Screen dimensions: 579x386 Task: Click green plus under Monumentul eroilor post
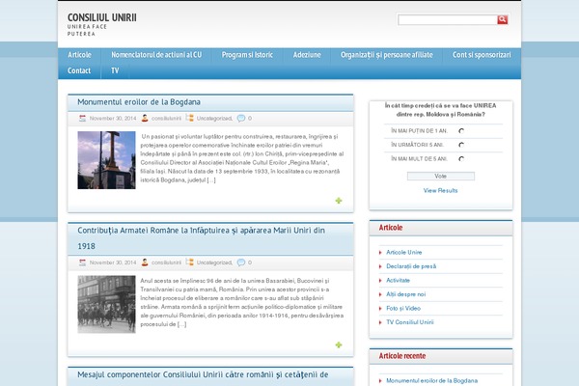[339, 201]
